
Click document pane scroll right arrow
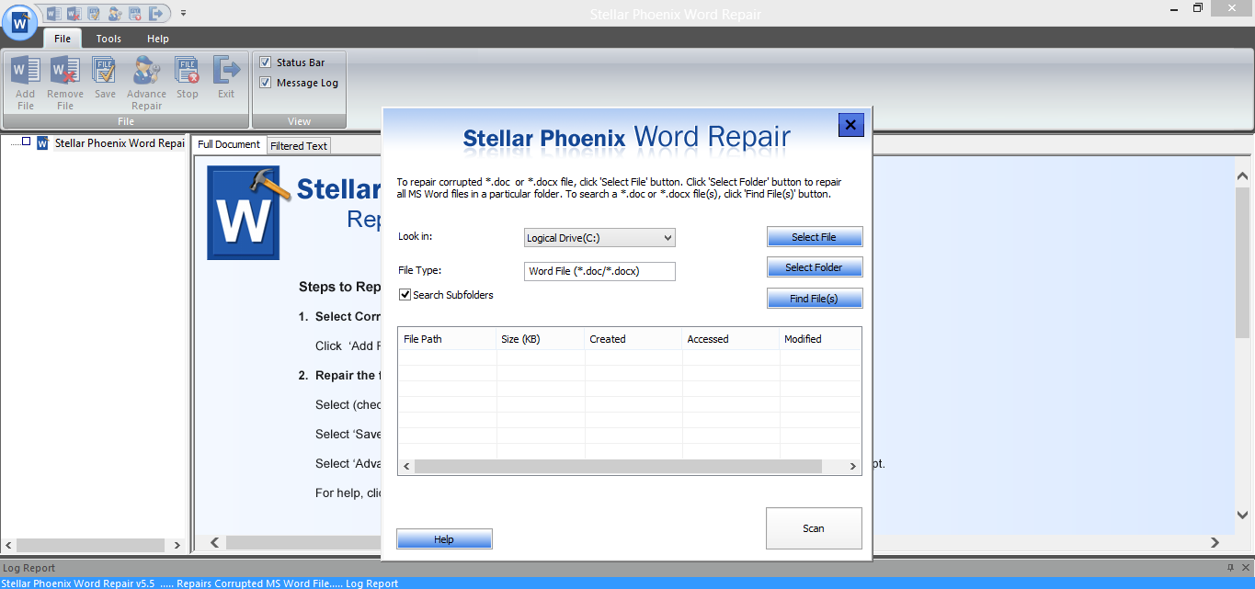(x=1215, y=543)
